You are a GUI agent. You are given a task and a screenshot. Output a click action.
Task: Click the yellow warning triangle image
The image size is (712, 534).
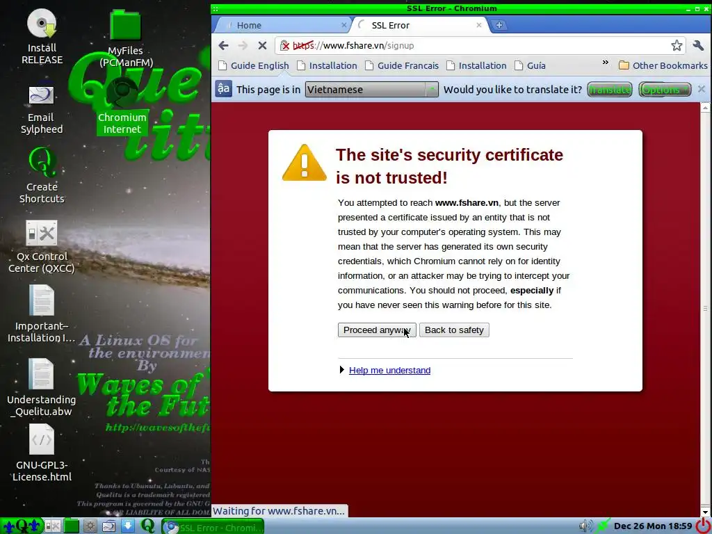tap(305, 163)
